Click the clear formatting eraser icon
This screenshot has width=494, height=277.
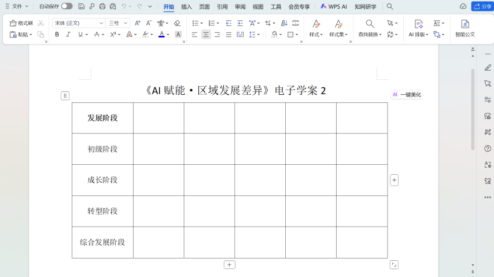coord(177,23)
